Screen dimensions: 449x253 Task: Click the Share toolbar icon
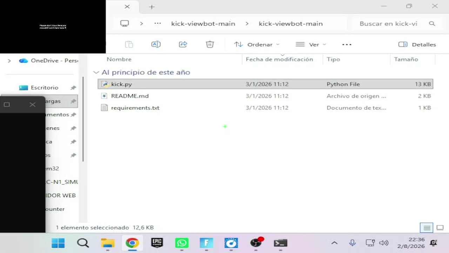183,44
